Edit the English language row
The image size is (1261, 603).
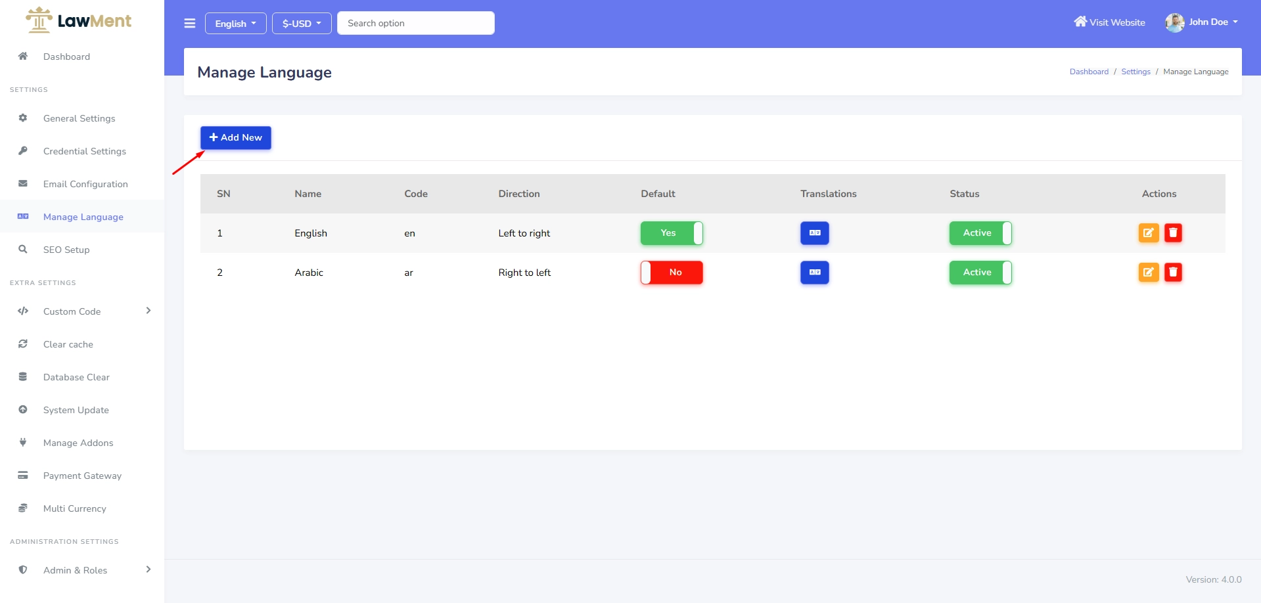pos(1148,233)
